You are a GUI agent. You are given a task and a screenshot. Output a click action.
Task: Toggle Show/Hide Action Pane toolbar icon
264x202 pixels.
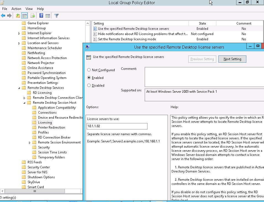tap(48, 16)
